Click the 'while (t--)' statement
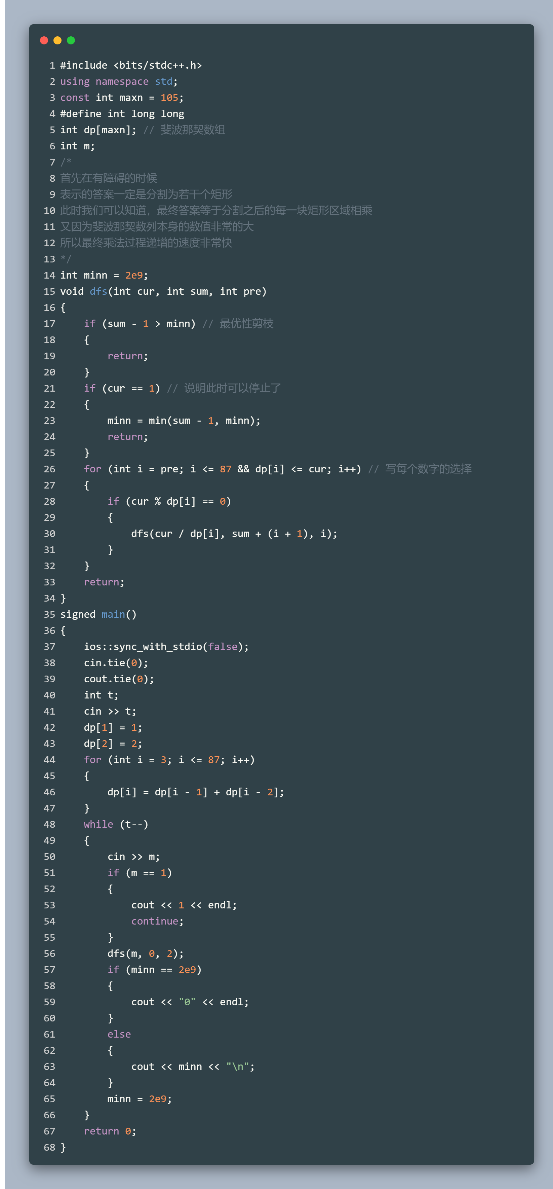The height and width of the screenshot is (1189, 553). [116, 824]
